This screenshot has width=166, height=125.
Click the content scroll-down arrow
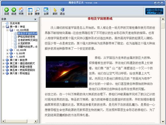click(x=163, y=122)
